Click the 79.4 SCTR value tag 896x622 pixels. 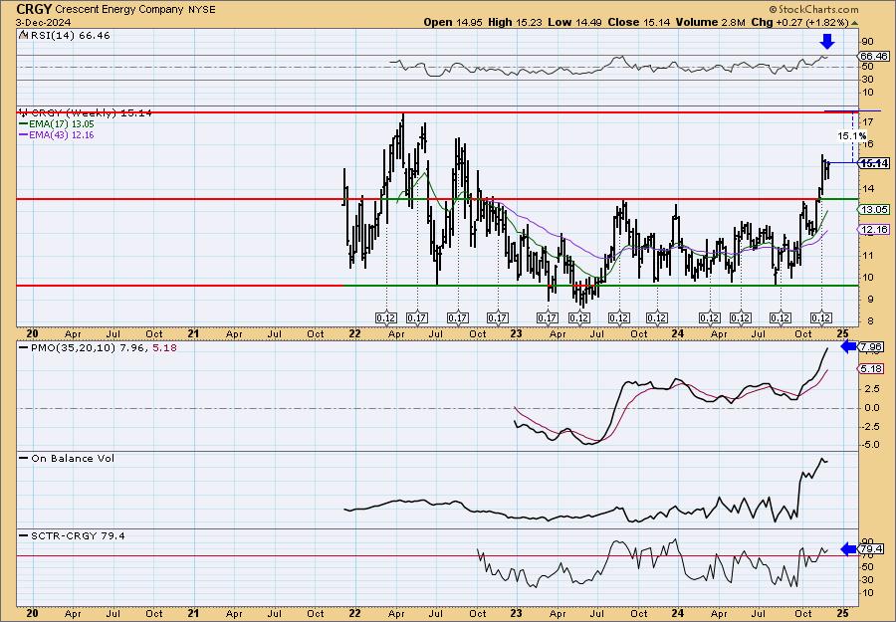[x=871, y=549]
